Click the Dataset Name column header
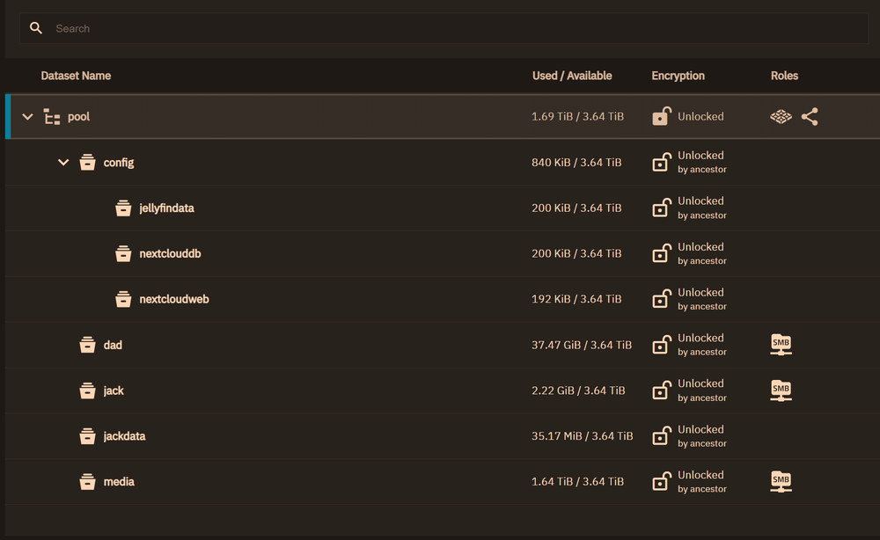 [76, 76]
